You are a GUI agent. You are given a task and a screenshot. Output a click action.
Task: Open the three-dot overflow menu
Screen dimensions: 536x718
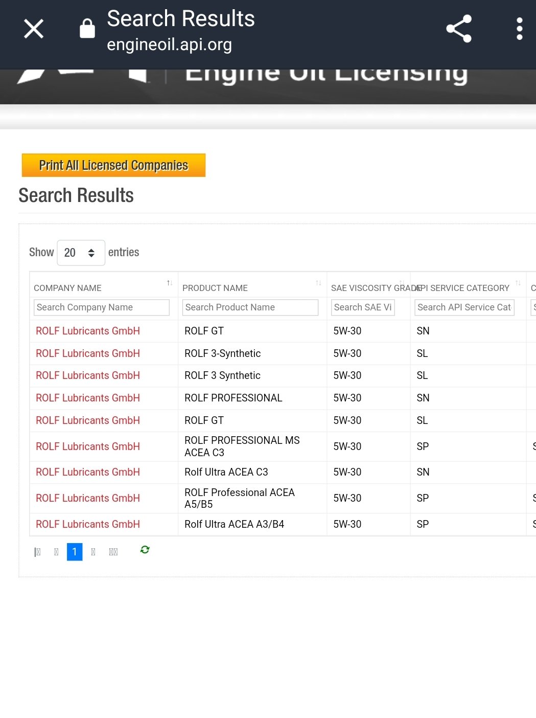[519, 29]
